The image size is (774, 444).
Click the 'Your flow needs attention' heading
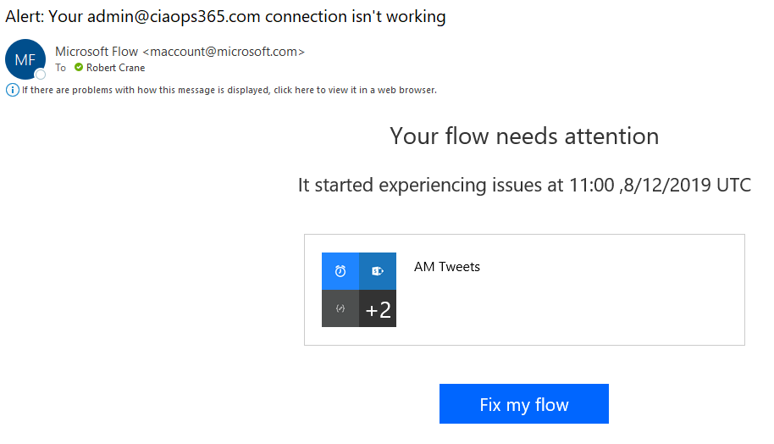tap(524, 136)
